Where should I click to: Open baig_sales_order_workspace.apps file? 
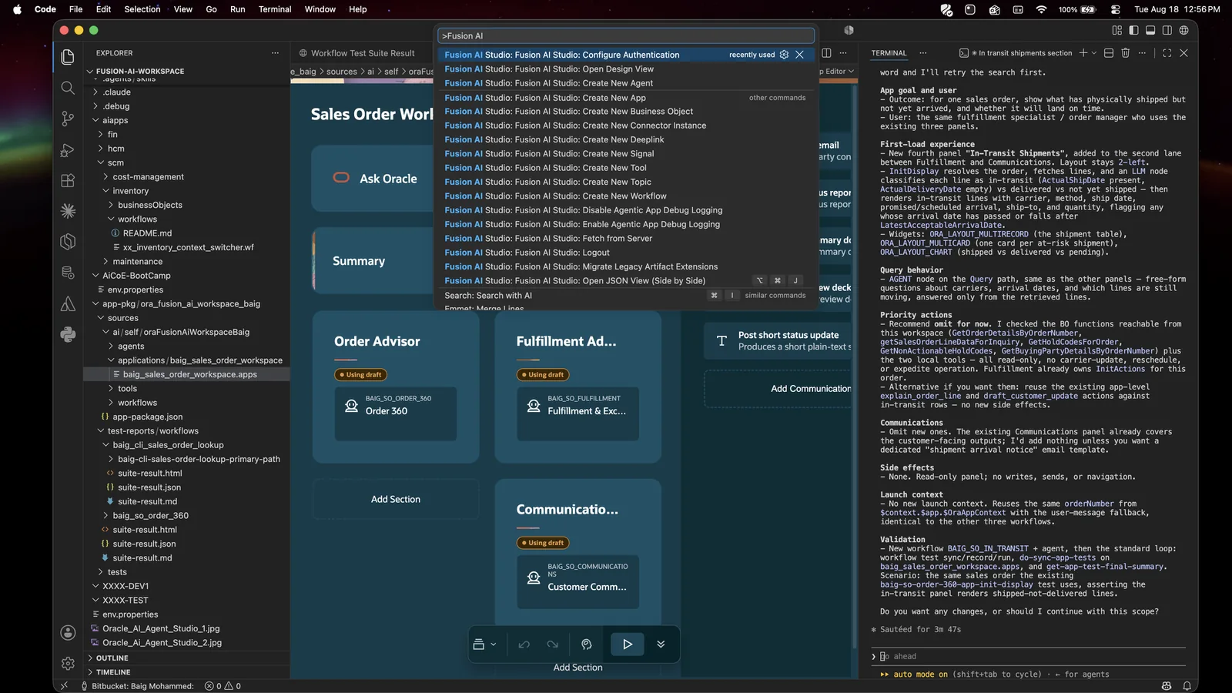pos(190,375)
